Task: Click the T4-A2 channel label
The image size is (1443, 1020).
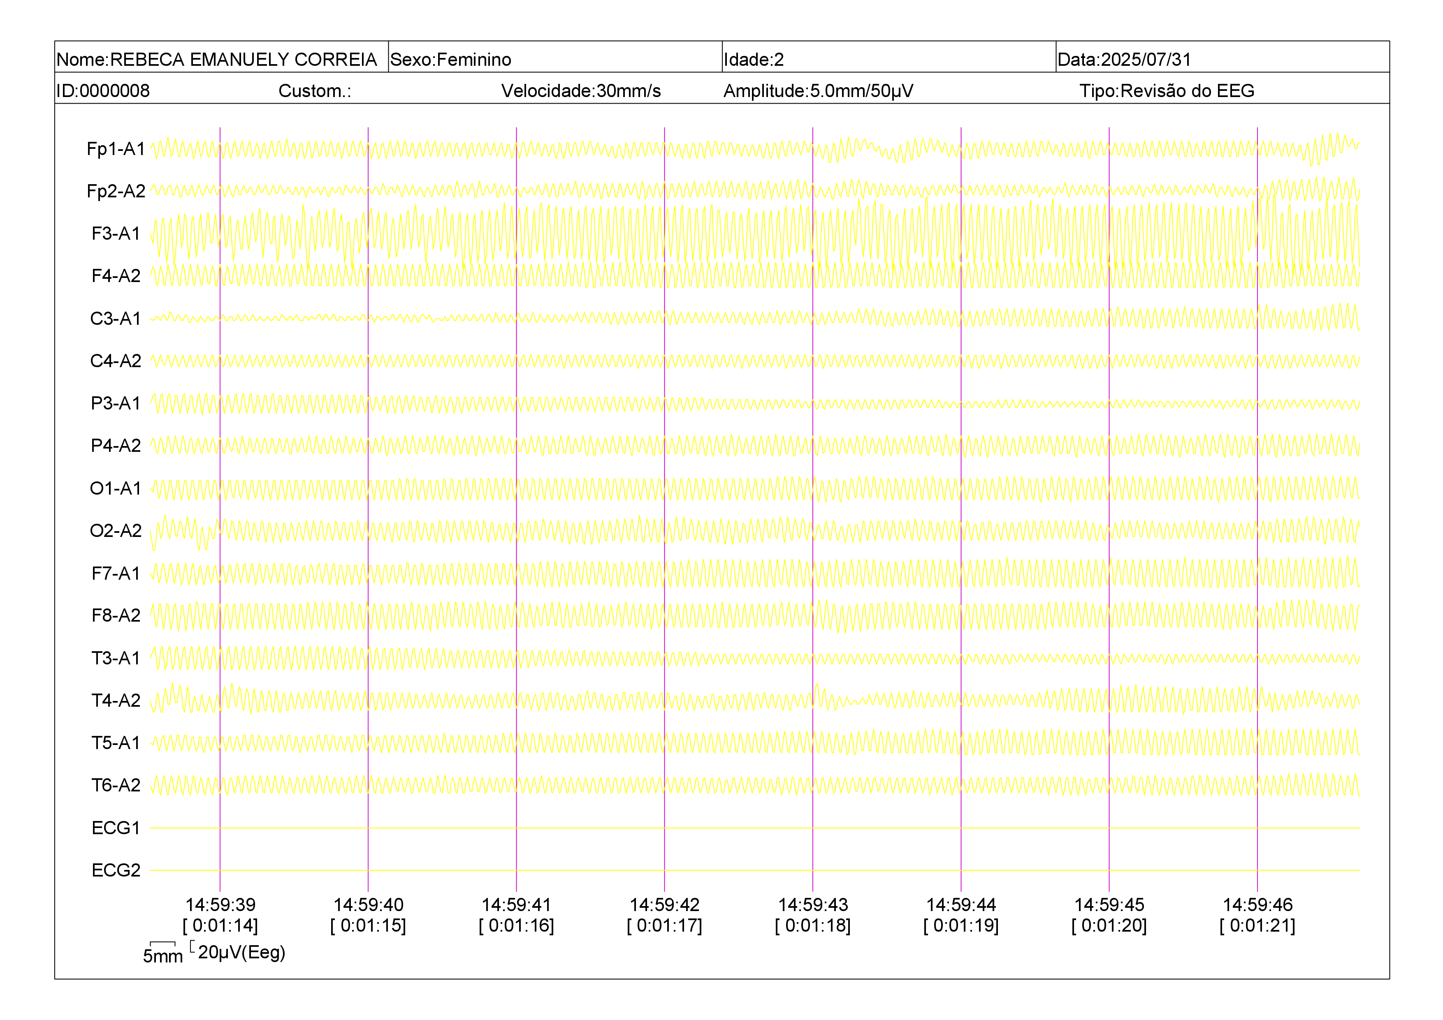Action: tap(116, 700)
